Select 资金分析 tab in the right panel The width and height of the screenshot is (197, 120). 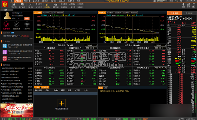pos(189,13)
